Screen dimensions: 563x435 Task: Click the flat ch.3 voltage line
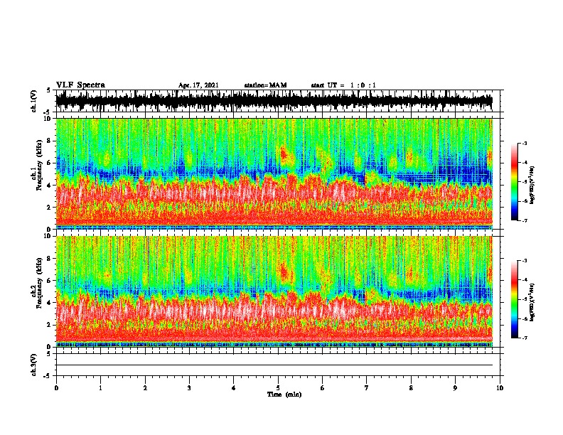pyautogui.click(x=274, y=365)
